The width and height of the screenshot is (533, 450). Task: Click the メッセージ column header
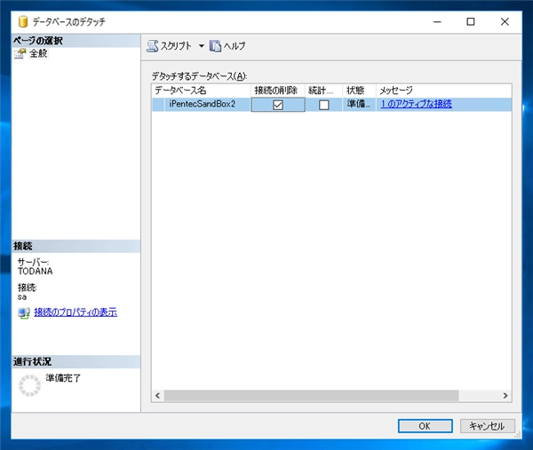(443, 91)
